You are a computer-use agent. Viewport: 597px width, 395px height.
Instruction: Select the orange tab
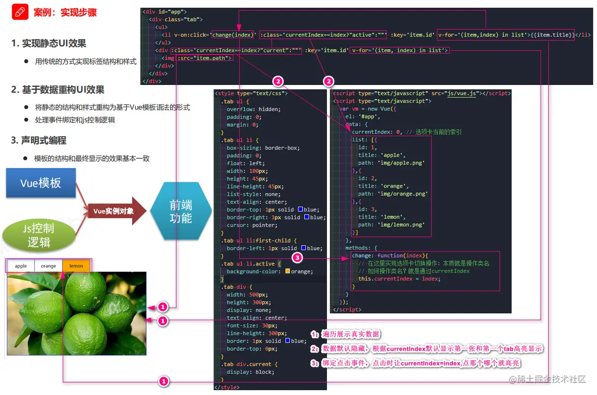pyautogui.click(x=48, y=266)
